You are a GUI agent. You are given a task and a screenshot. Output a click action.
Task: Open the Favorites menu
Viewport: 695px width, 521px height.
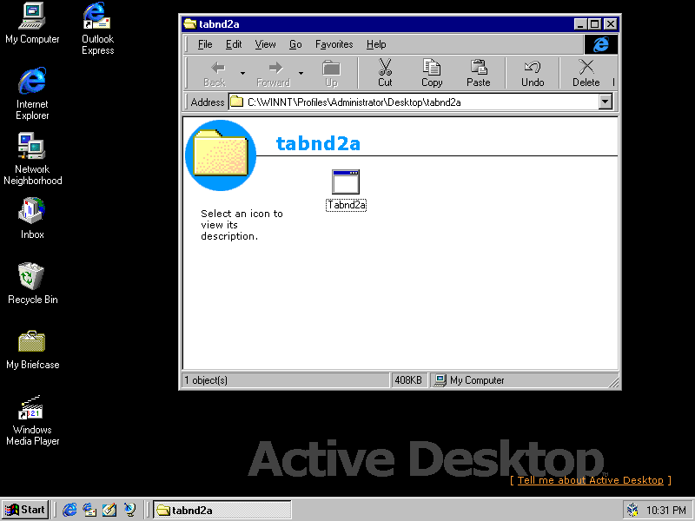tap(334, 44)
